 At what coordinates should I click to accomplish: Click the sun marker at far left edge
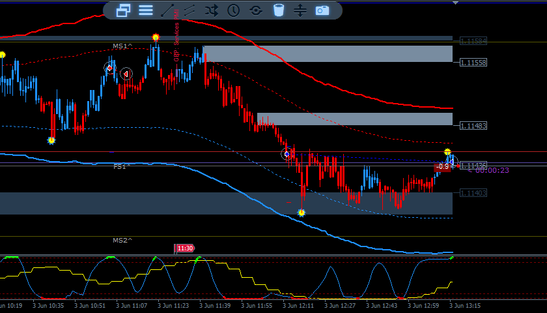(3, 55)
